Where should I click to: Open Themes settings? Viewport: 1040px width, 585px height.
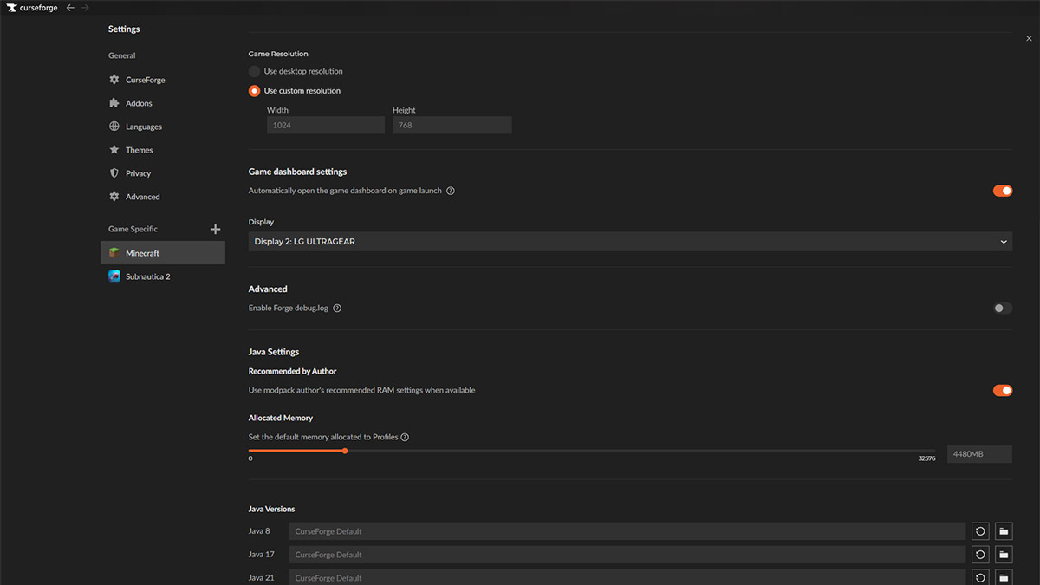click(x=163, y=150)
